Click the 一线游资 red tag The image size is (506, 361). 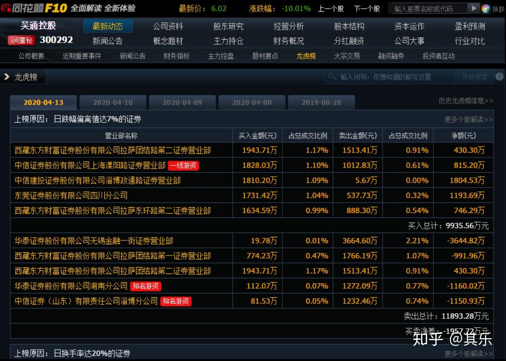(x=183, y=165)
